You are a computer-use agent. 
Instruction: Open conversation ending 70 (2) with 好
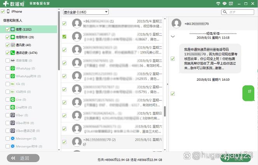coord(112,142)
